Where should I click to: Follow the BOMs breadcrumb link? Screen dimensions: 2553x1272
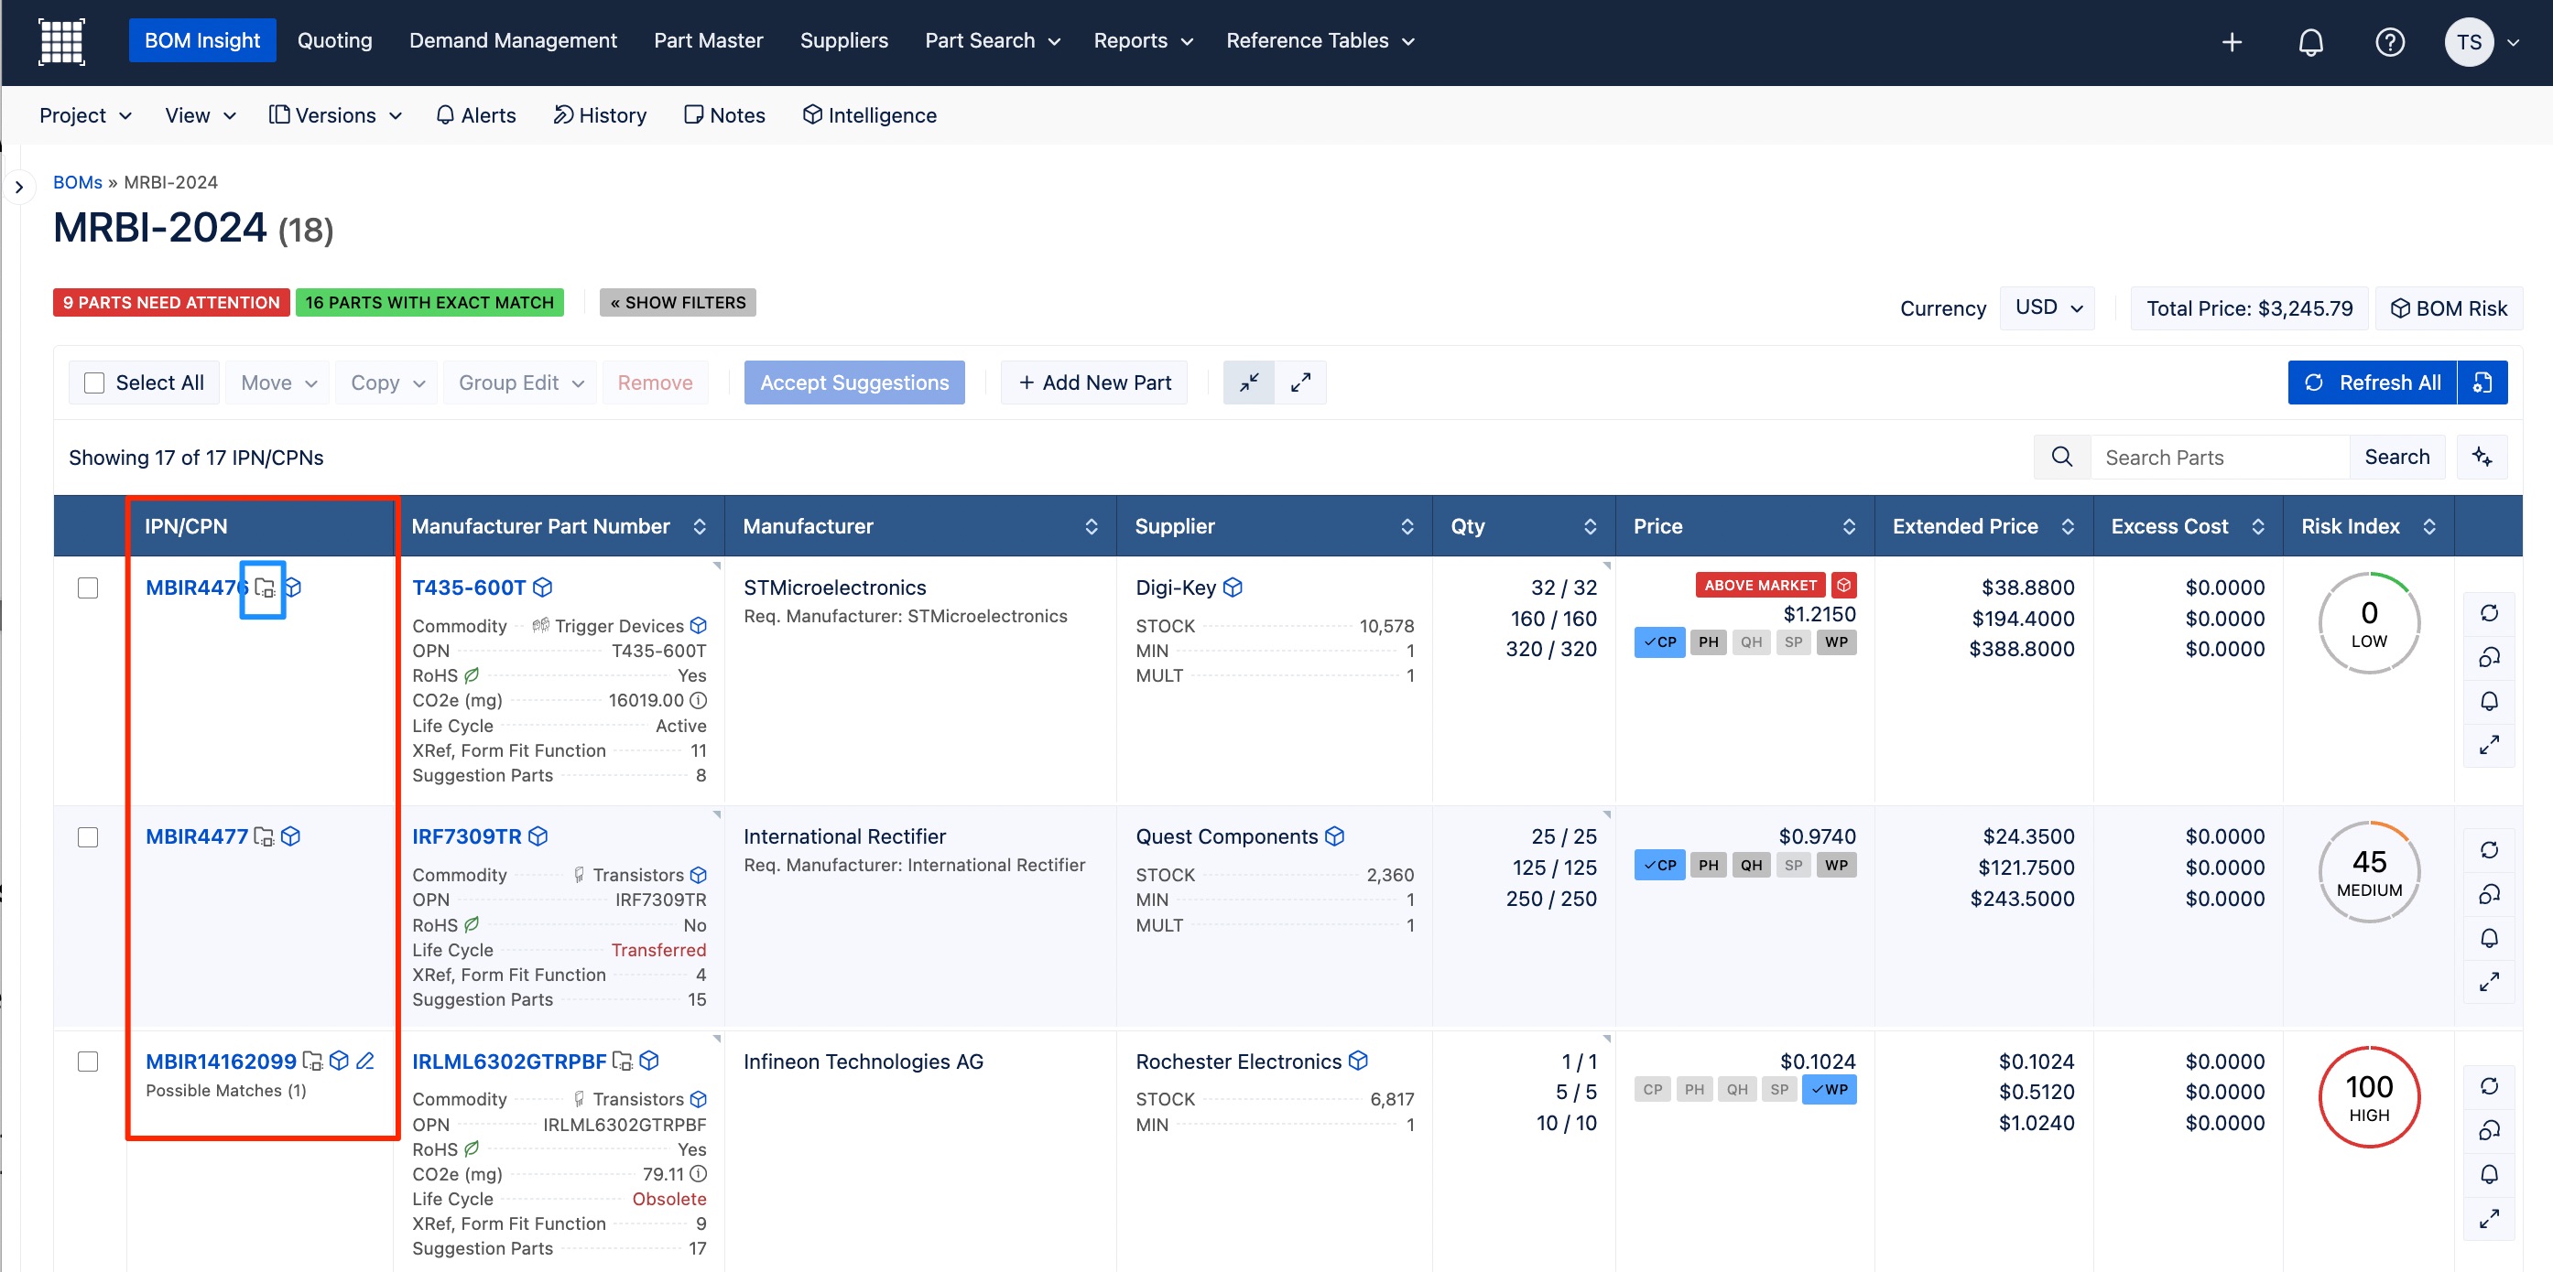[x=77, y=182]
